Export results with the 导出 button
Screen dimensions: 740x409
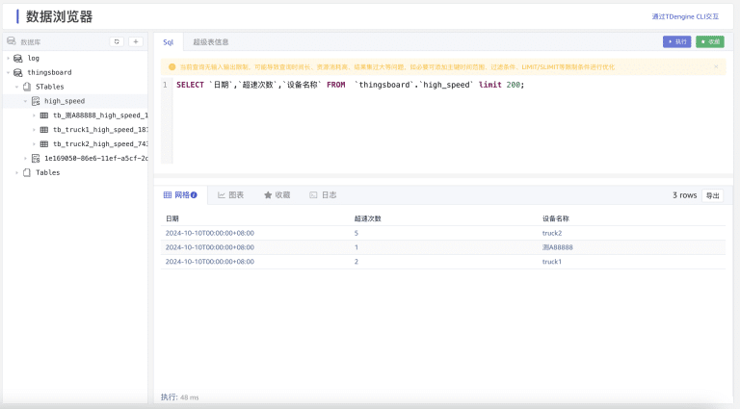pos(713,195)
